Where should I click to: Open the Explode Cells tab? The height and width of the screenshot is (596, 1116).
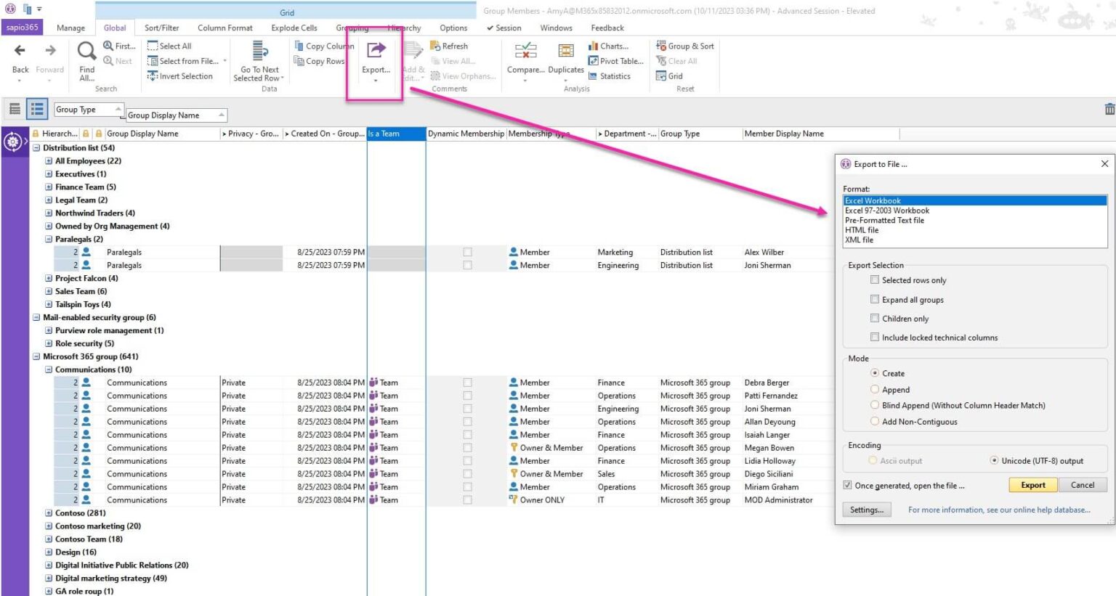294,28
